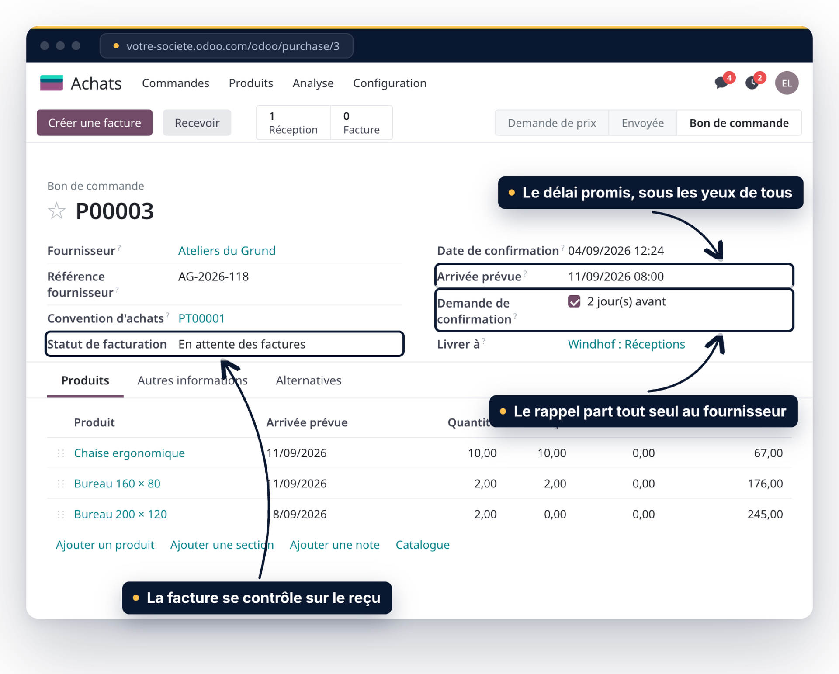The image size is (839, 674).
Task: Click the browser address bar URL
Action: 226,46
